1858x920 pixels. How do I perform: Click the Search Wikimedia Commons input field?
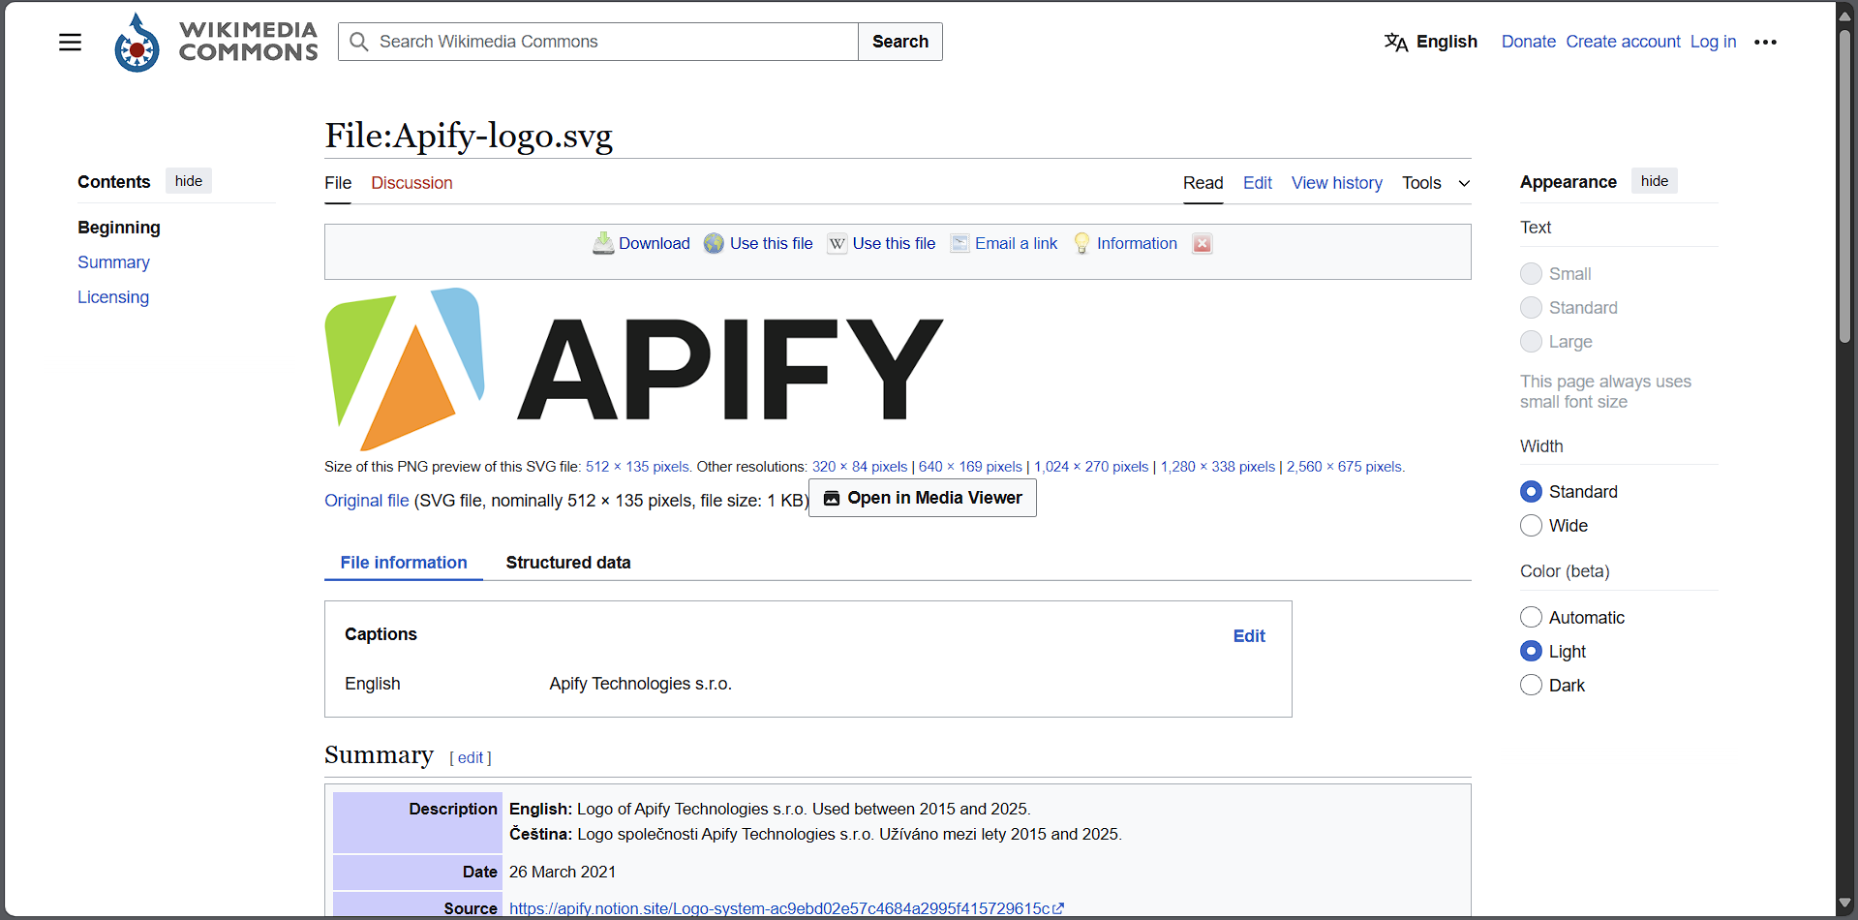598,42
